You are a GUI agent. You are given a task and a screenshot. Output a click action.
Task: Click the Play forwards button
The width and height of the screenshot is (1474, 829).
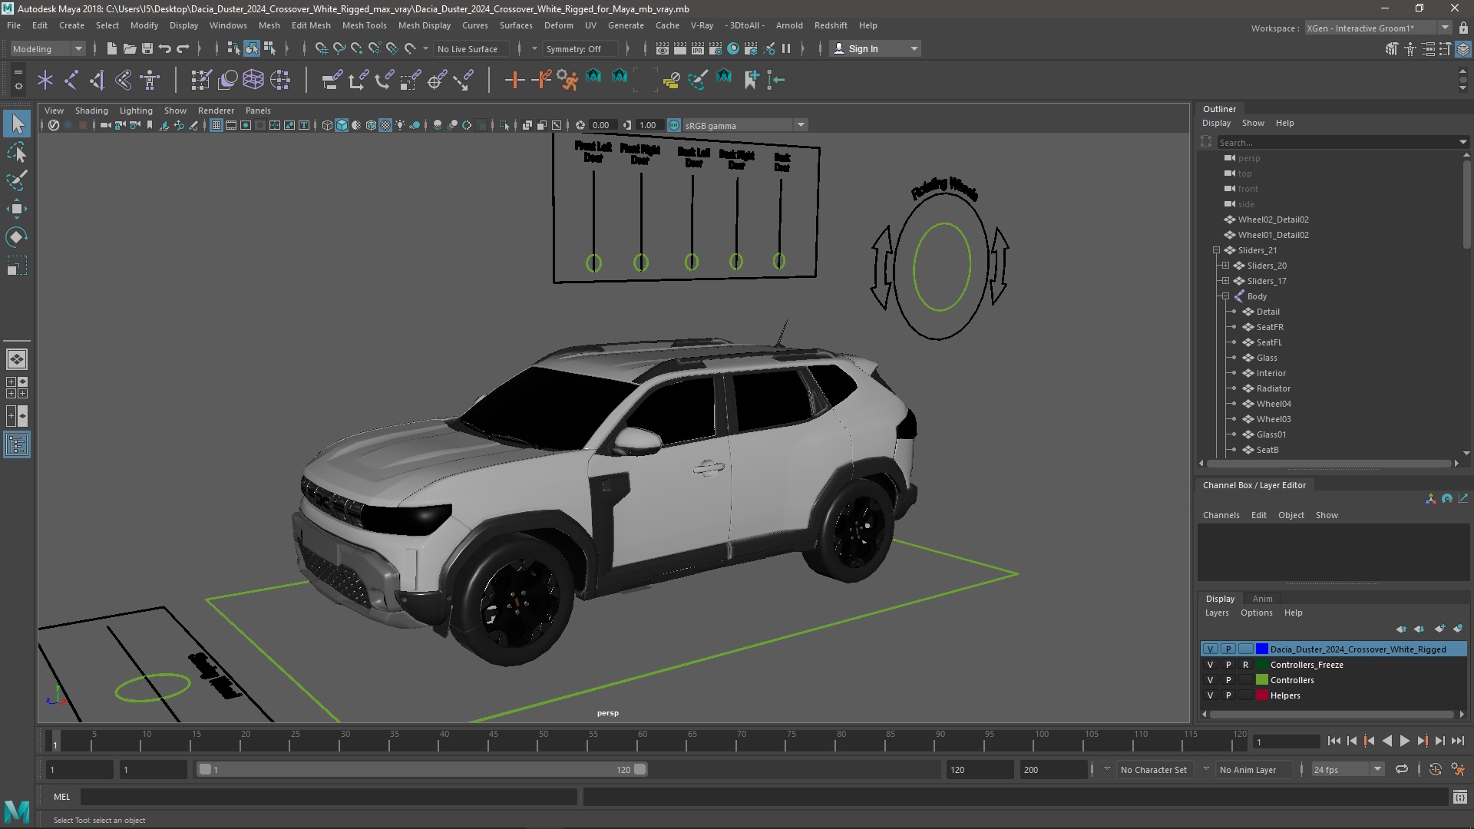(1405, 741)
